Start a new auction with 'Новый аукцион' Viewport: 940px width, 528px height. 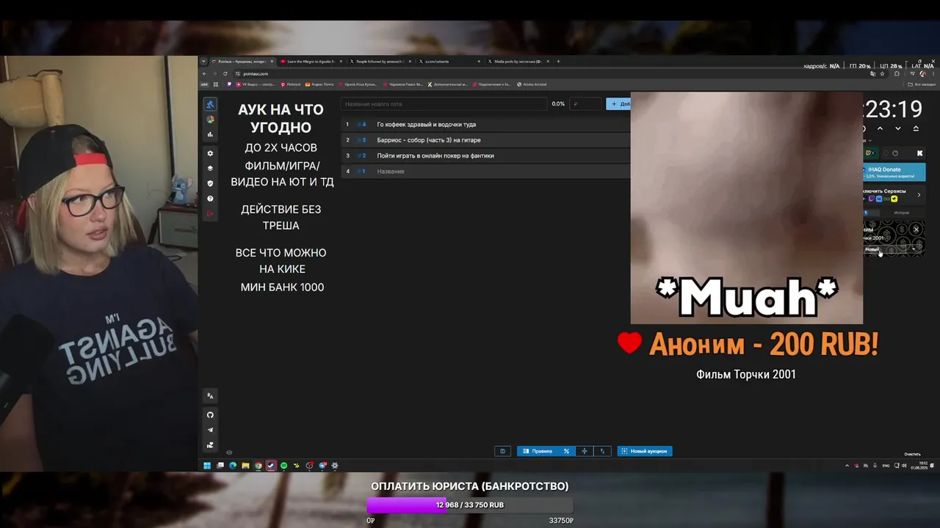click(645, 451)
